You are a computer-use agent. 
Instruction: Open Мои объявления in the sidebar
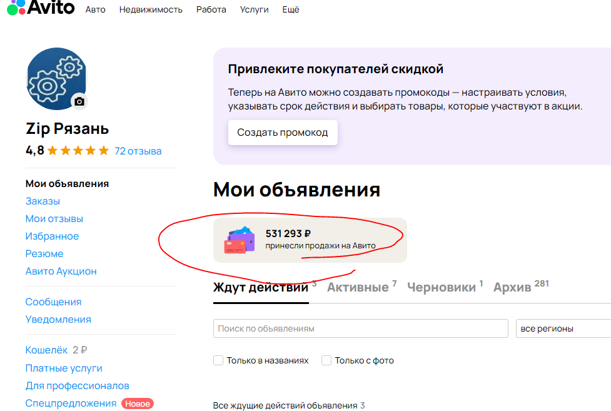[x=67, y=184]
